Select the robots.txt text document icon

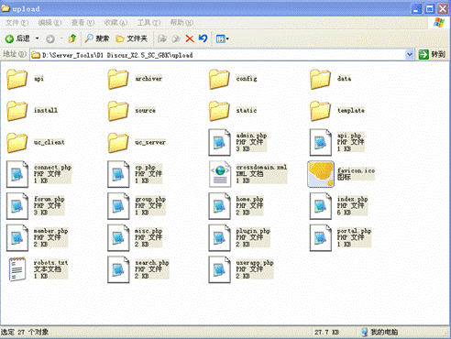coord(16,269)
